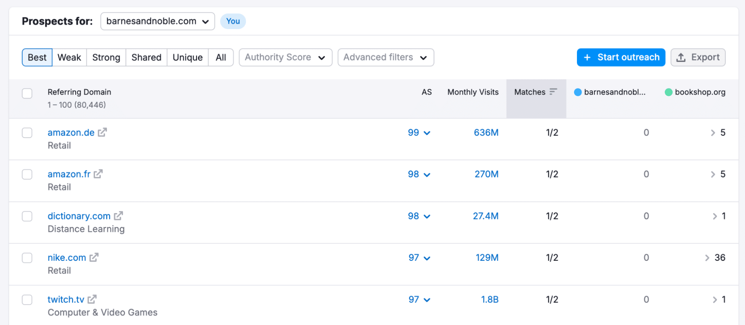Screen dimensions: 745x325
Task: Click the 1/2 matches value for nike.com
Action: [552, 258]
